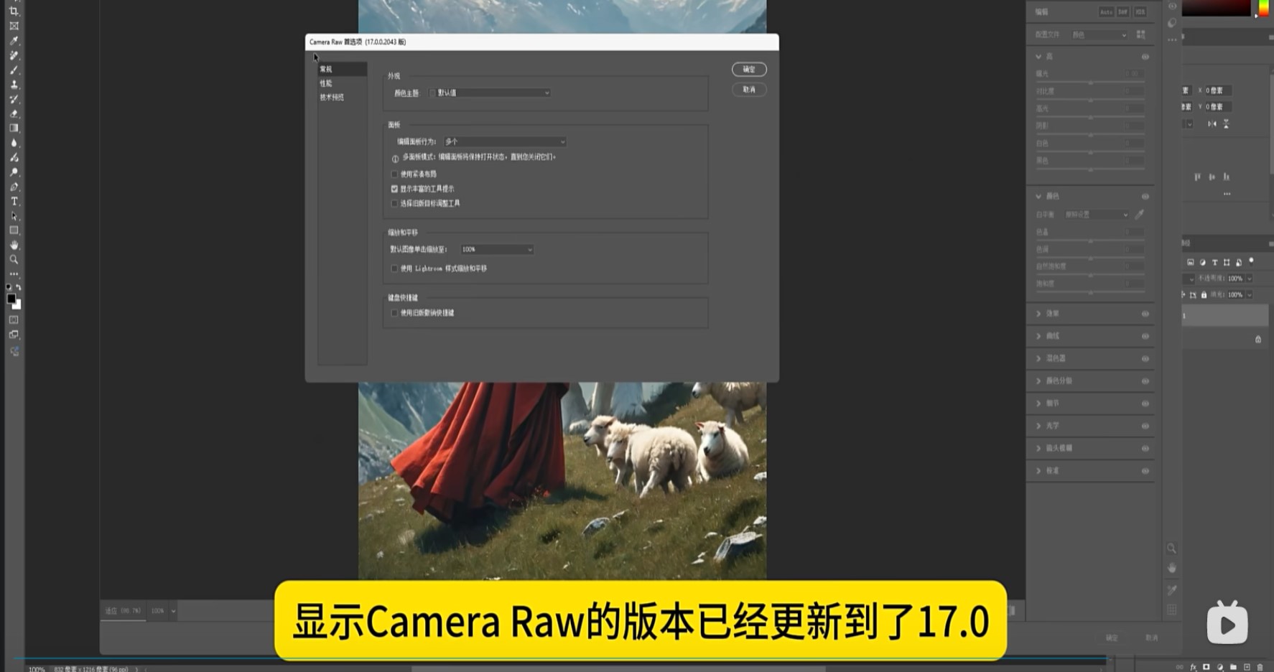
Task: Open the '编辑面板行为' panel behavior dropdown
Action: click(x=505, y=141)
